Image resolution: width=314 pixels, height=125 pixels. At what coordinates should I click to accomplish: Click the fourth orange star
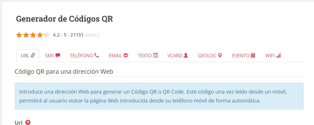[40, 35]
